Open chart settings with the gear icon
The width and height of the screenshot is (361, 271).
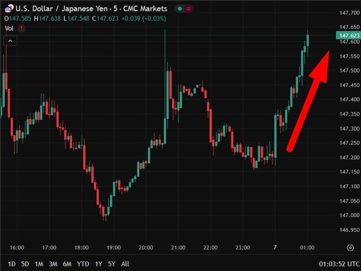pos(351,247)
